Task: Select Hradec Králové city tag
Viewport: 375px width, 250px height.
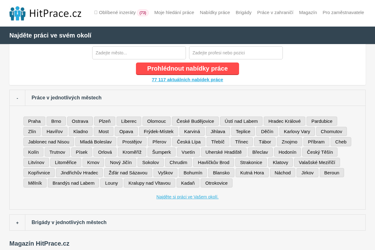Action: 284,121
